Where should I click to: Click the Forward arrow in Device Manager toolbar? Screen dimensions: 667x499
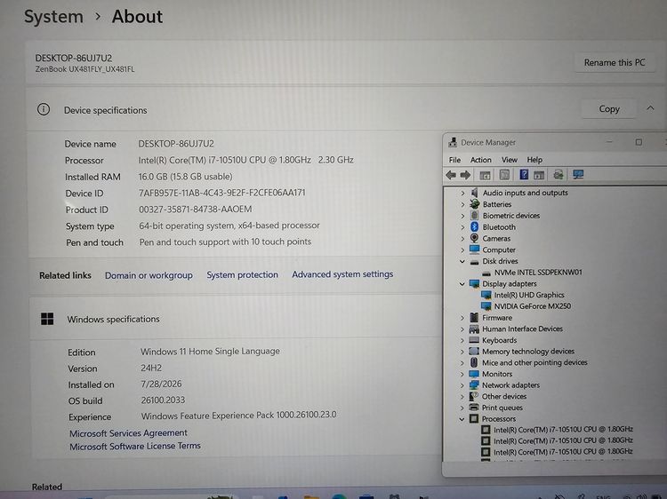(465, 175)
